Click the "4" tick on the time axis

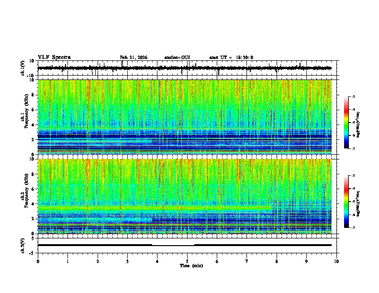[x=157, y=261]
